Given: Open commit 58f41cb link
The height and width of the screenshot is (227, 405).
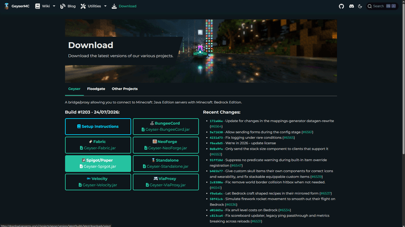Looking at the screenshot, I should [x=216, y=199].
